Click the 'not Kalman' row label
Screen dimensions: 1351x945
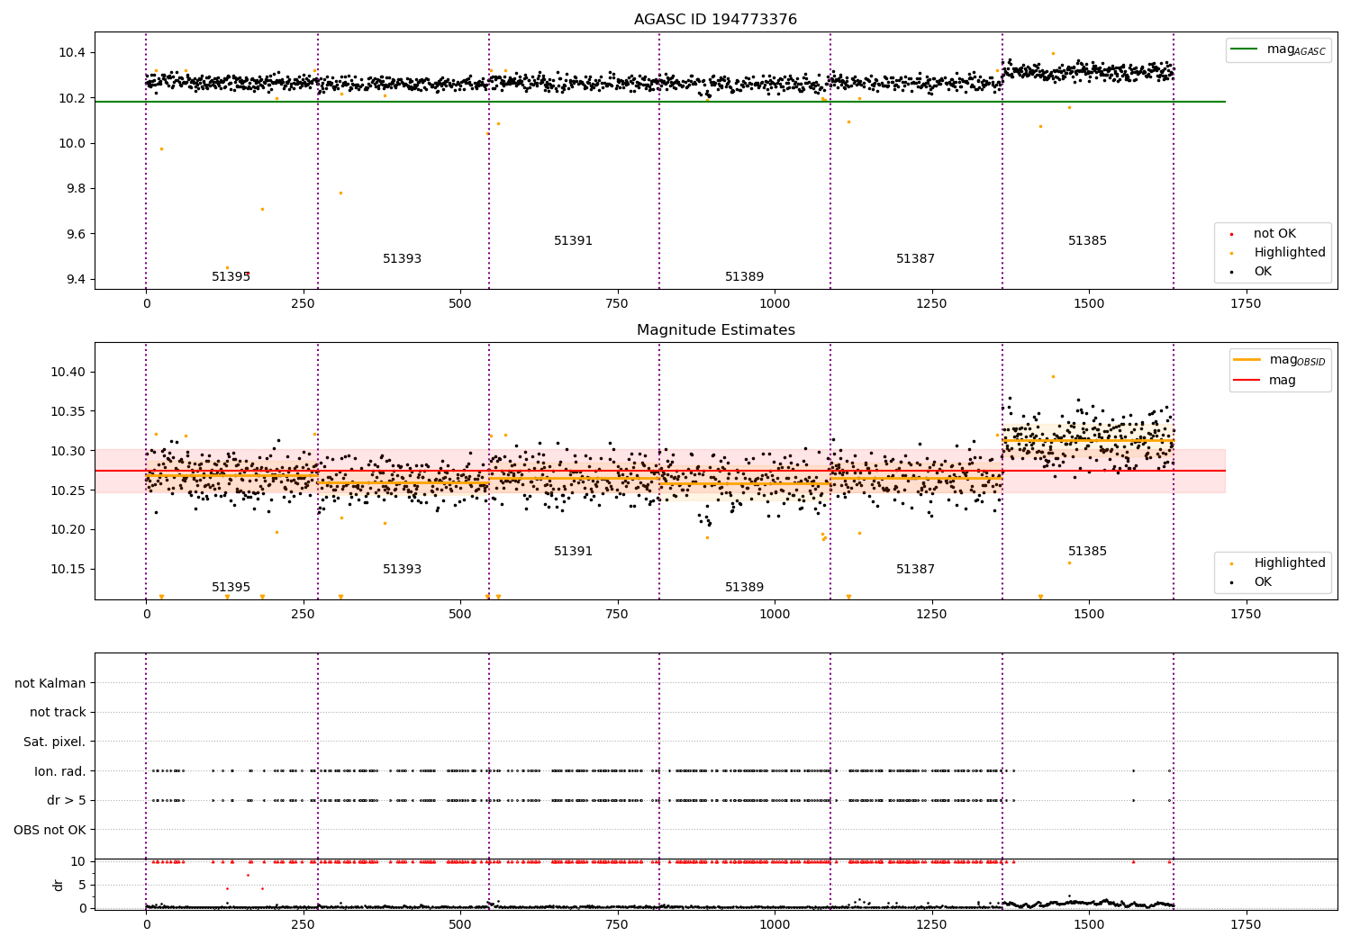(50, 684)
